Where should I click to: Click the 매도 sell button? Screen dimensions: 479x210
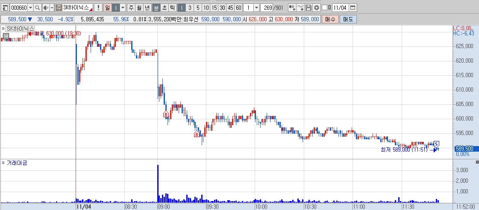348,20
